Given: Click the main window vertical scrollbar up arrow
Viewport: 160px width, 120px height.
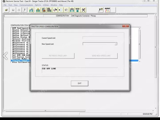Looking at the screenshot, I should click(x=156, y=15).
